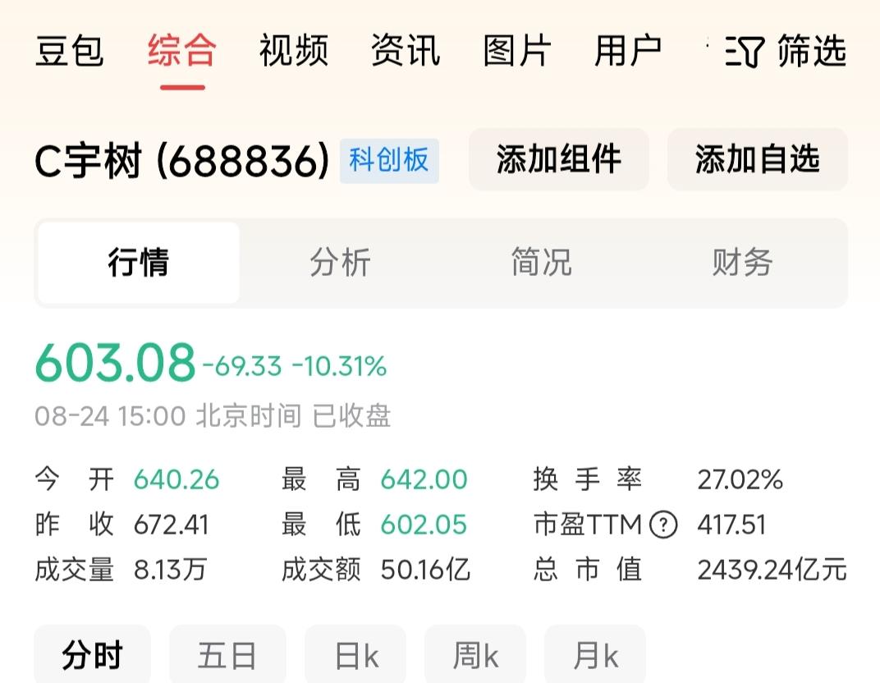Viewport: 880px width, 683px height.
Task: Click the 换手率 label
Action: point(588,480)
